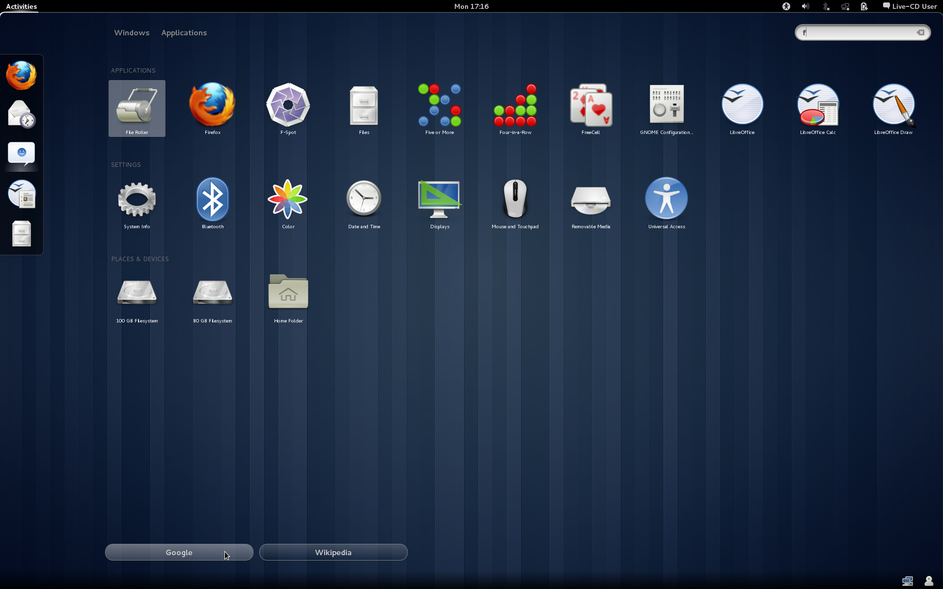Open LibreOffice Draw
The width and height of the screenshot is (943, 589).
point(893,108)
